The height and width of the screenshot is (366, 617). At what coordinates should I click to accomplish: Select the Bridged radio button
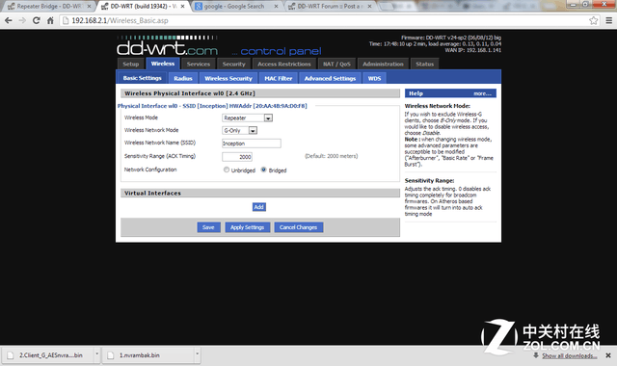click(x=263, y=170)
